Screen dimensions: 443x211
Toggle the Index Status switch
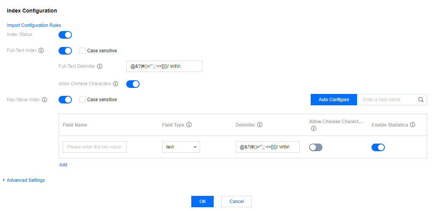[65, 35]
